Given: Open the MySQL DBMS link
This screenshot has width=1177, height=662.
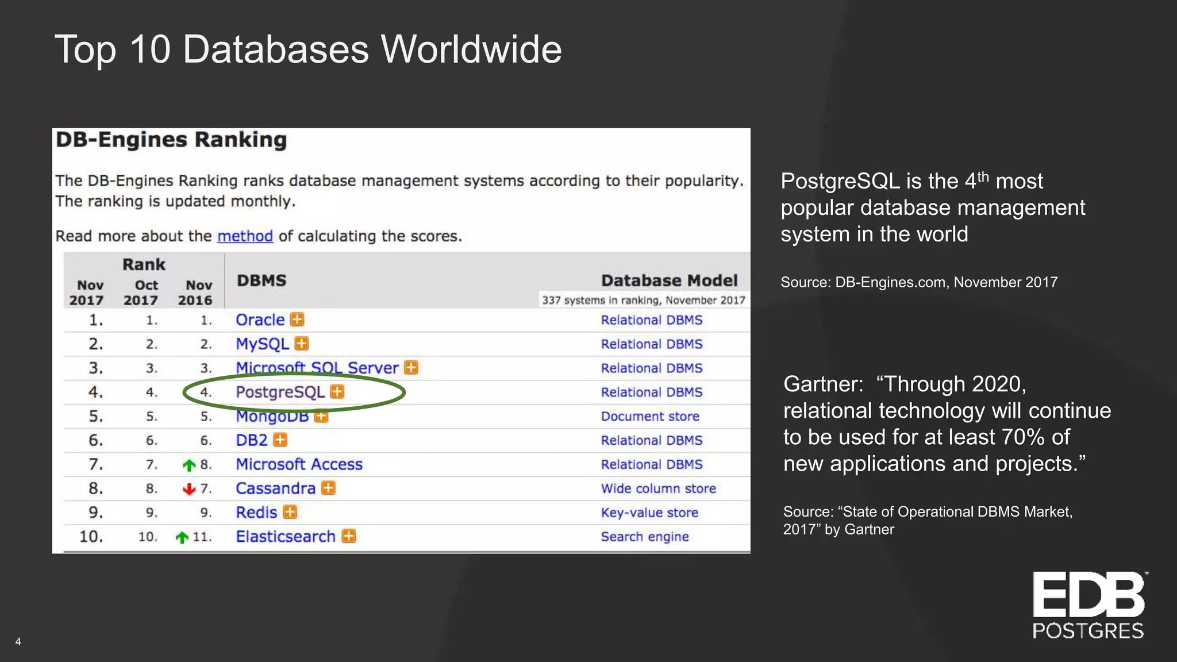Looking at the screenshot, I should [x=263, y=344].
